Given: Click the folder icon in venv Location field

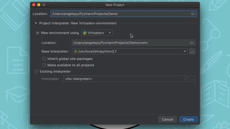Looking at the screenshot, I should click(192, 43).
